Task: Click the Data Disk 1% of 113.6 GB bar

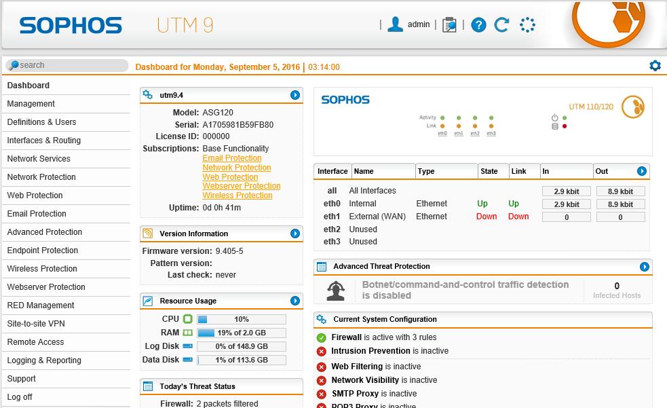Action: (x=241, y=360)
